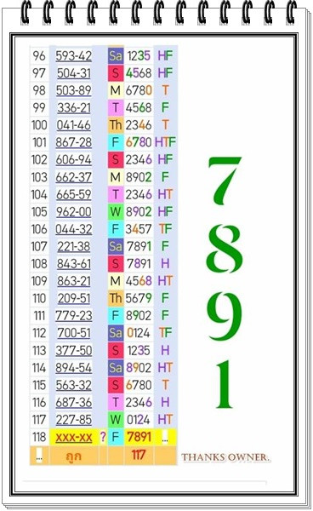313x511 pixels.
Task: Click the cyan F day cell in row 101
Action: [x=116, y=142]
